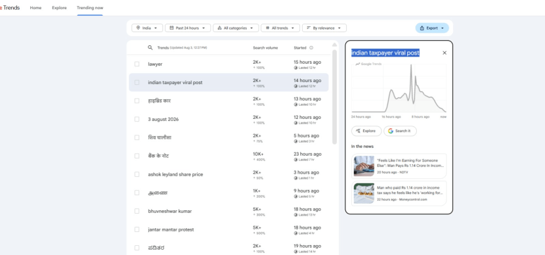Click the Search volume column header
This screenshot has height=255, width=545.
click(265, 48)
